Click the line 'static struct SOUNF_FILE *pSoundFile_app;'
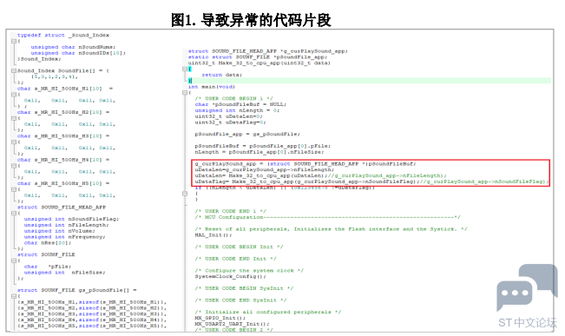This screenshot has height=336, width=565. (x=258, y=57)
